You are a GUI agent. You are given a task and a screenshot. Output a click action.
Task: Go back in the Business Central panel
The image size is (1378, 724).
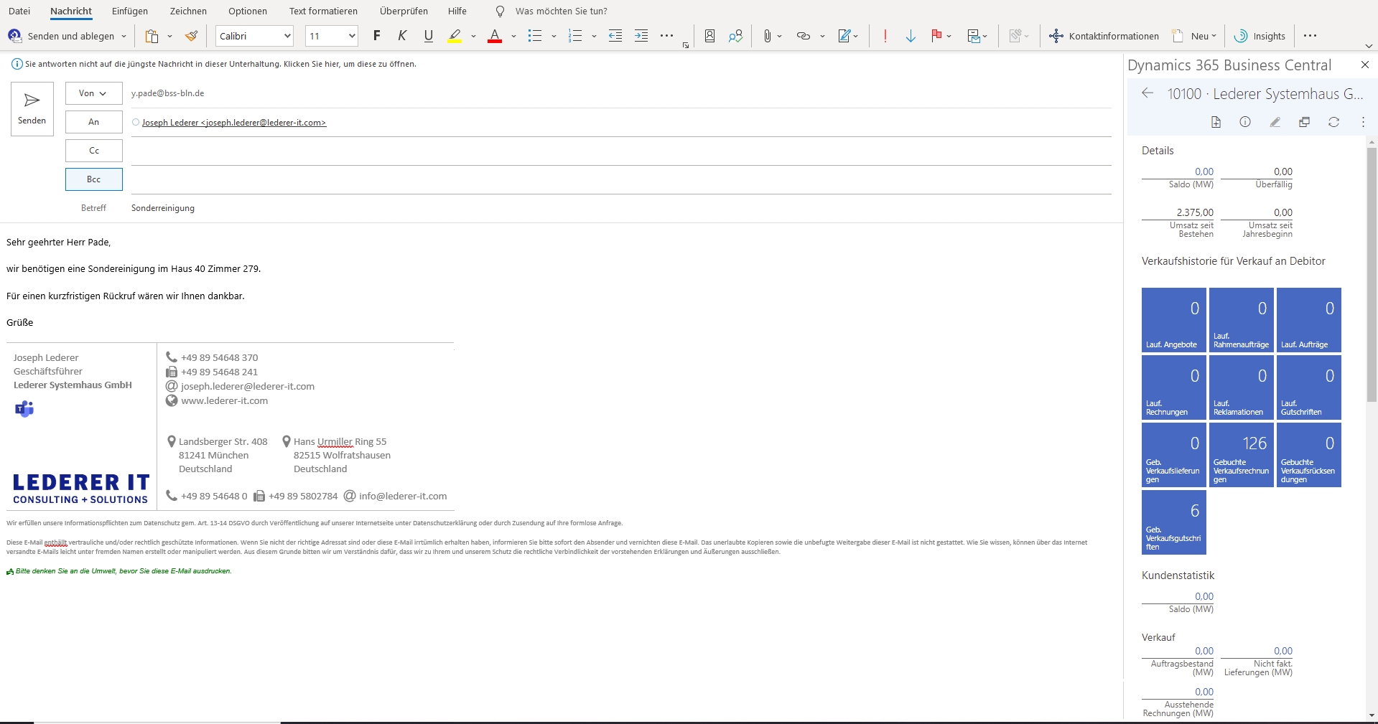(x=1147, y=93)
